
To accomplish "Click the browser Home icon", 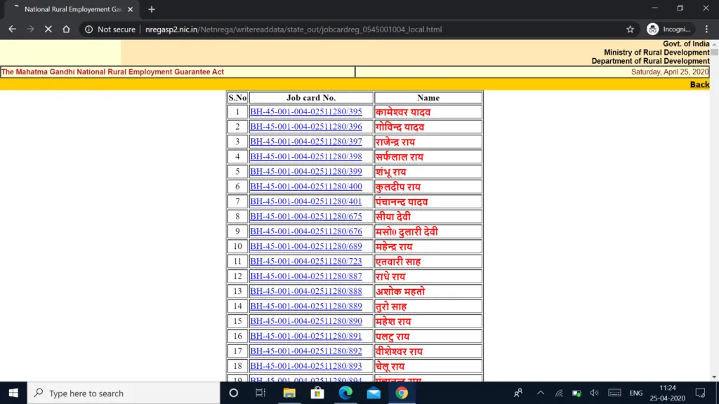I will [66, 29].
